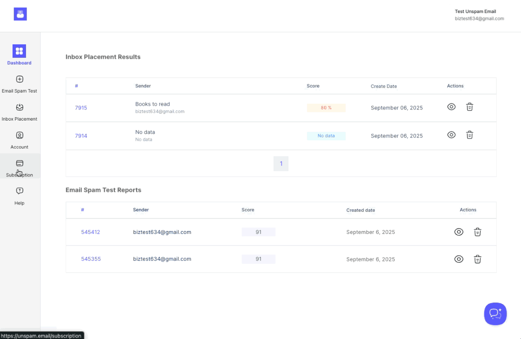Click the 80 % score badge
The image size is (521, 339).
pyautogui.click(x=326, y=108)
